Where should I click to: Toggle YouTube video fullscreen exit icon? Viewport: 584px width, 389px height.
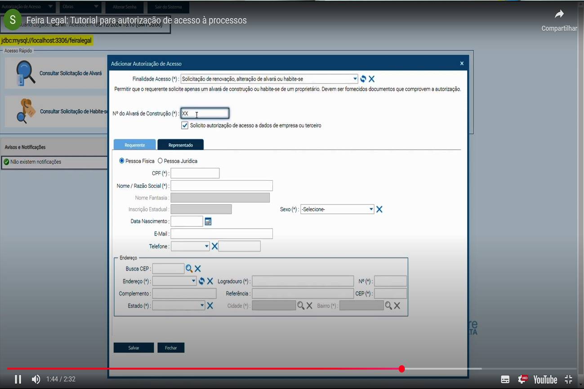pos(568,380)
